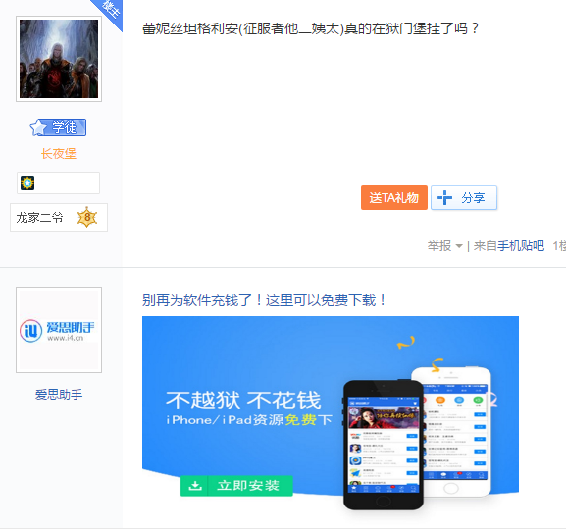Click the 爱思助手 advertiser name link
This screenshot has width=566, height=529.
(59, 395)
